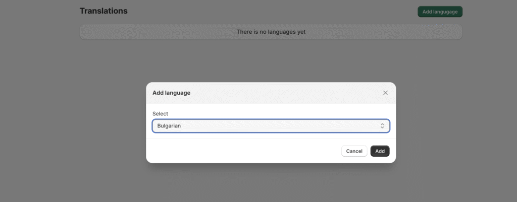Viewport: 517px width, 202px height.
Task: Click the 'There is no languages yet' banner
Action: (271, 32)
